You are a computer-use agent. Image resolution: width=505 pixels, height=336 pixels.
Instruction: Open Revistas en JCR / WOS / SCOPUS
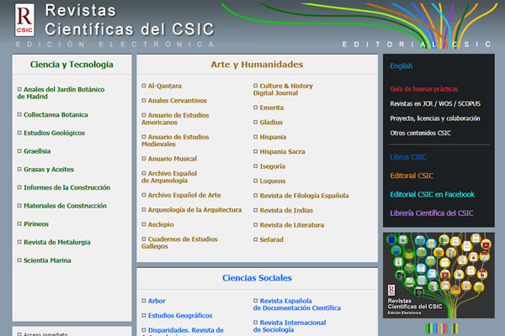pyautogui.click(x=435, y=103)
